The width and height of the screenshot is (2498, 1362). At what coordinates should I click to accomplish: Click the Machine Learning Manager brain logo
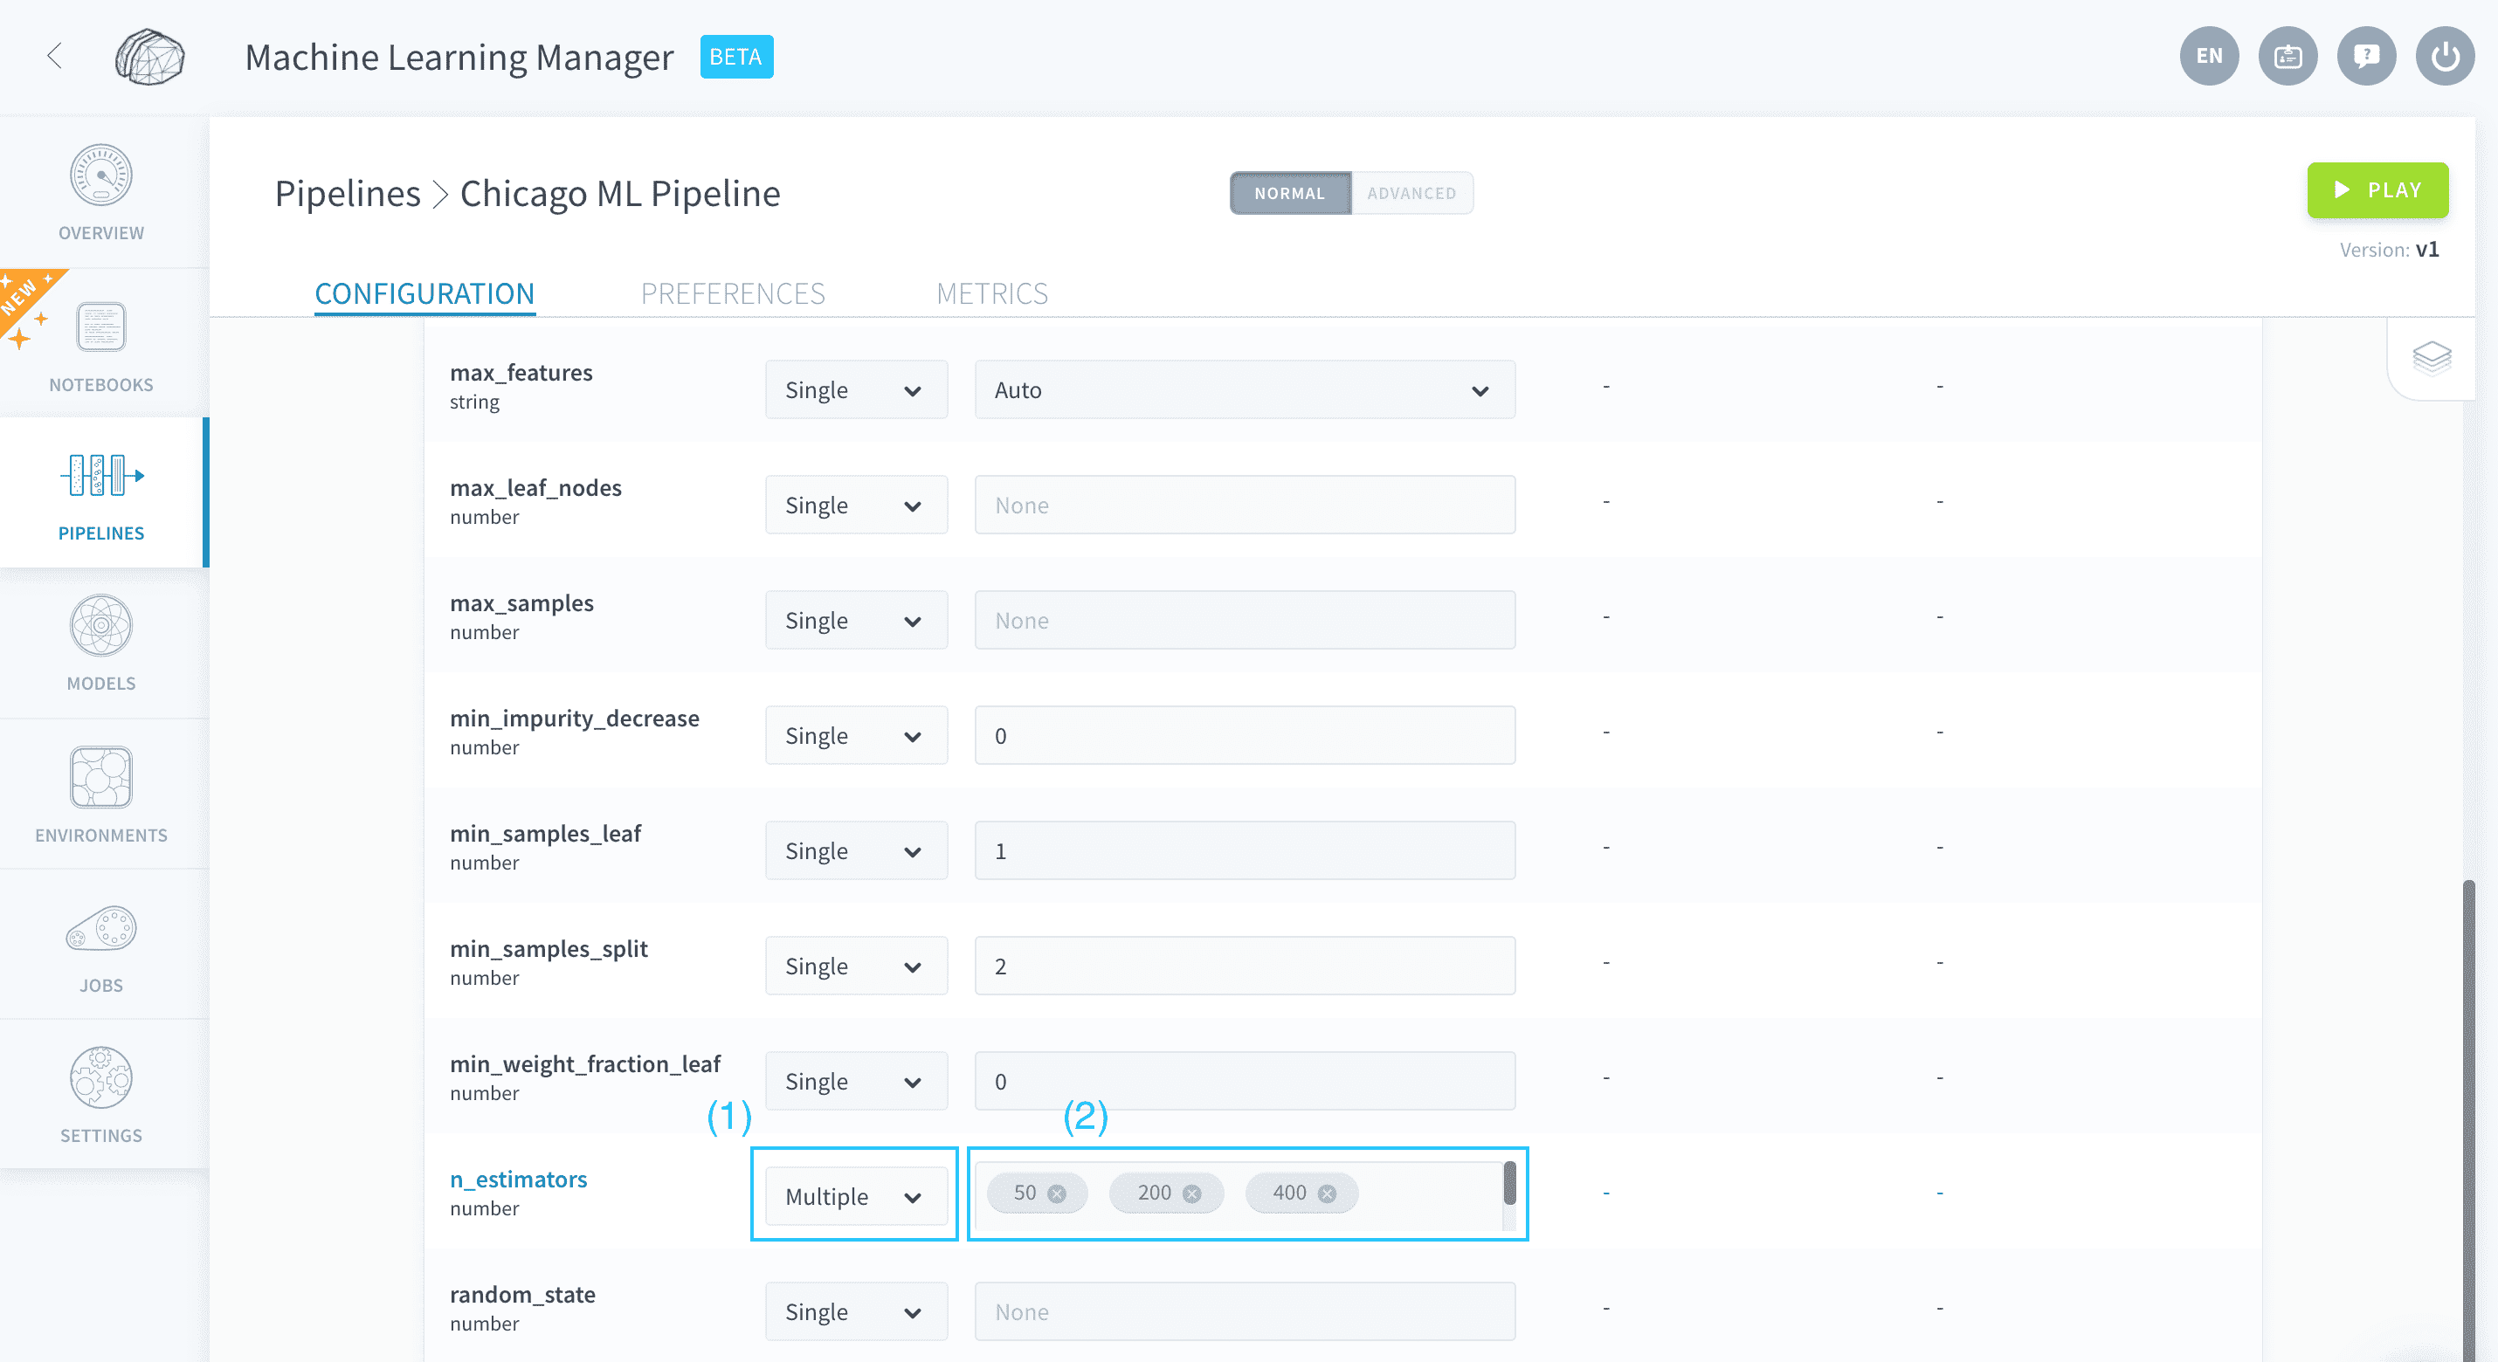coord(149,56)
